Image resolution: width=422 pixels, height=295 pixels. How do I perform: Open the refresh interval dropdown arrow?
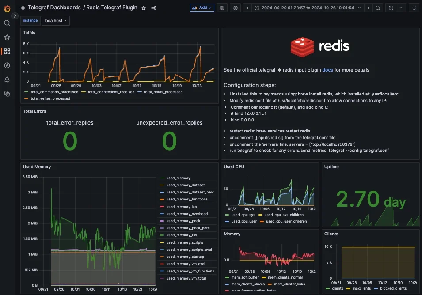pyautogui.click(x=401, y=8)
